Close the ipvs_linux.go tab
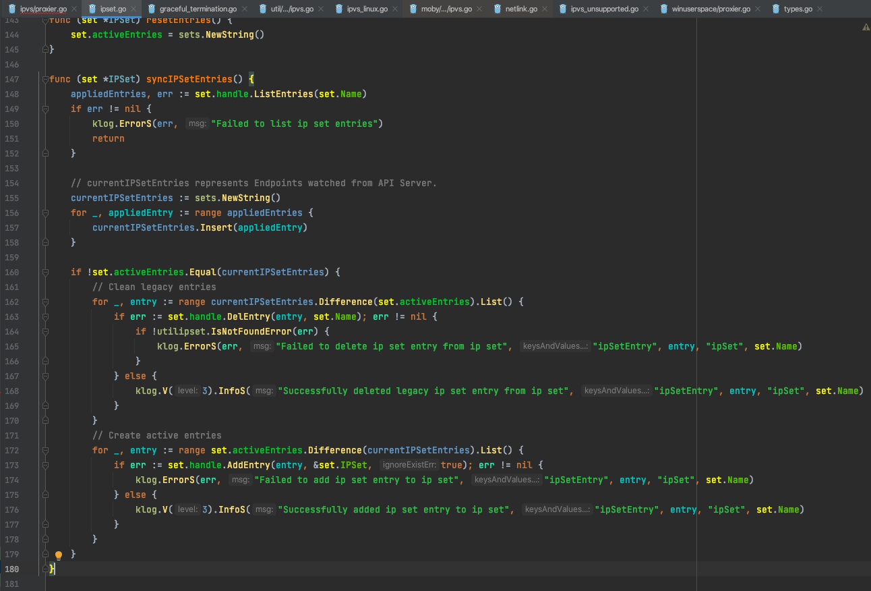871x591 pixels. (395, 9)
